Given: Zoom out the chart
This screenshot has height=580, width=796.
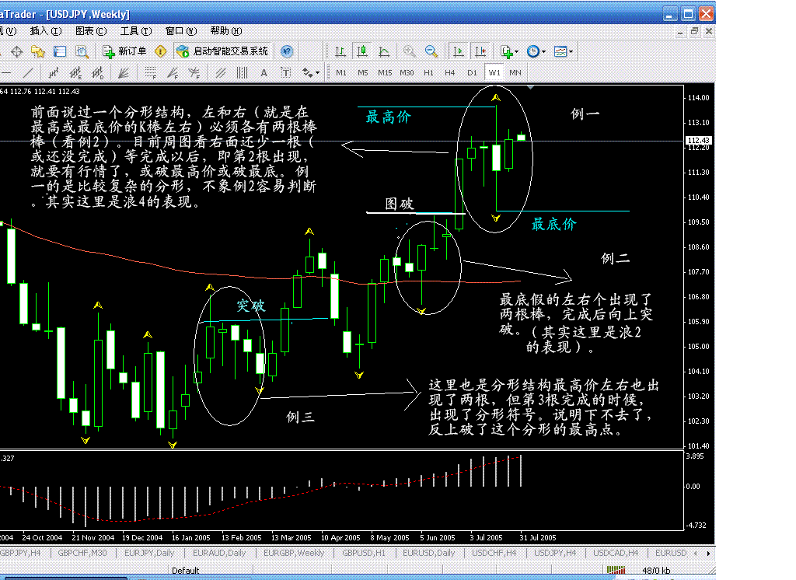Looking at the screenshot, I should click(431, 51).
